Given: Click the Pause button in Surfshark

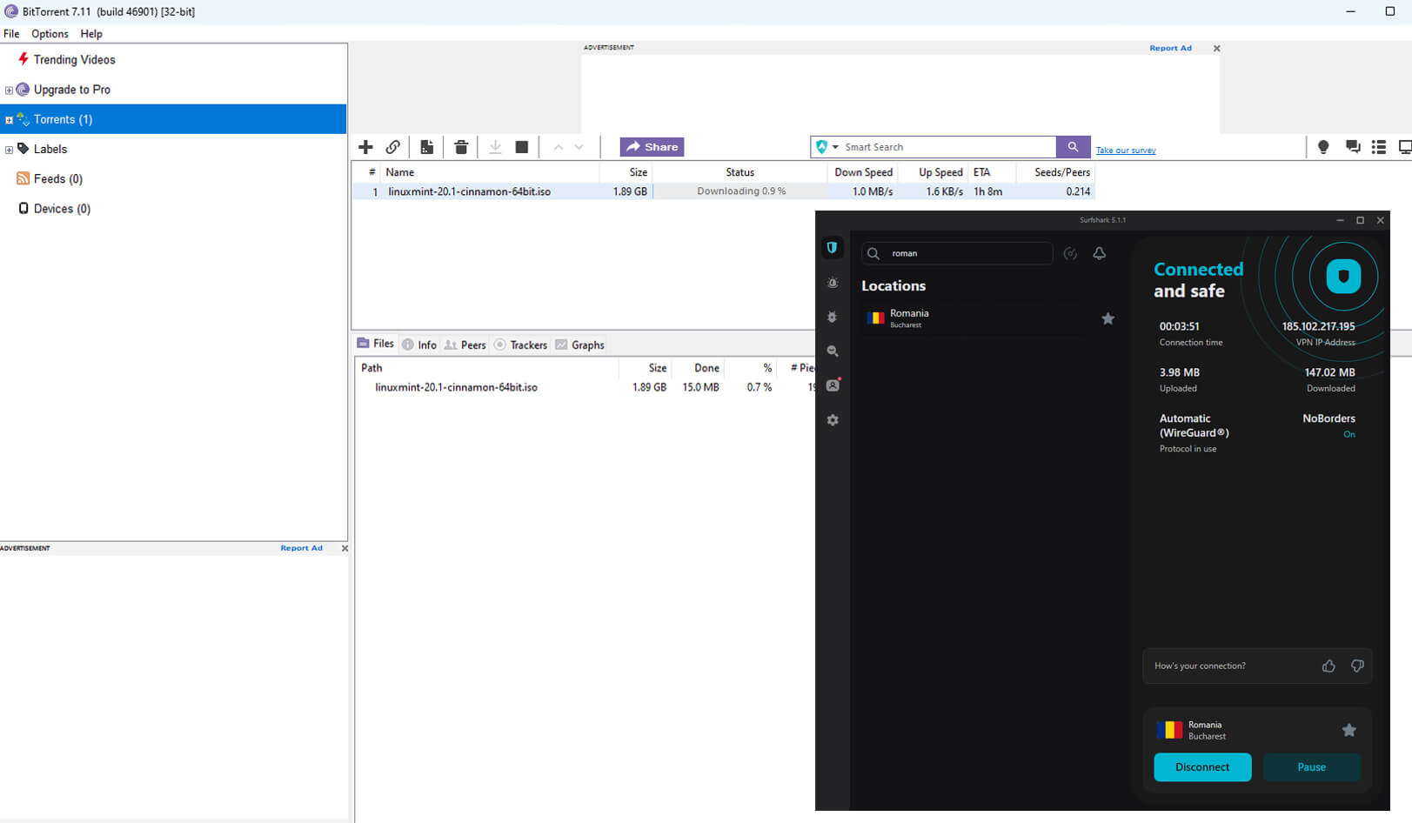Looking at the screenshot, I should click(1311, 767).
